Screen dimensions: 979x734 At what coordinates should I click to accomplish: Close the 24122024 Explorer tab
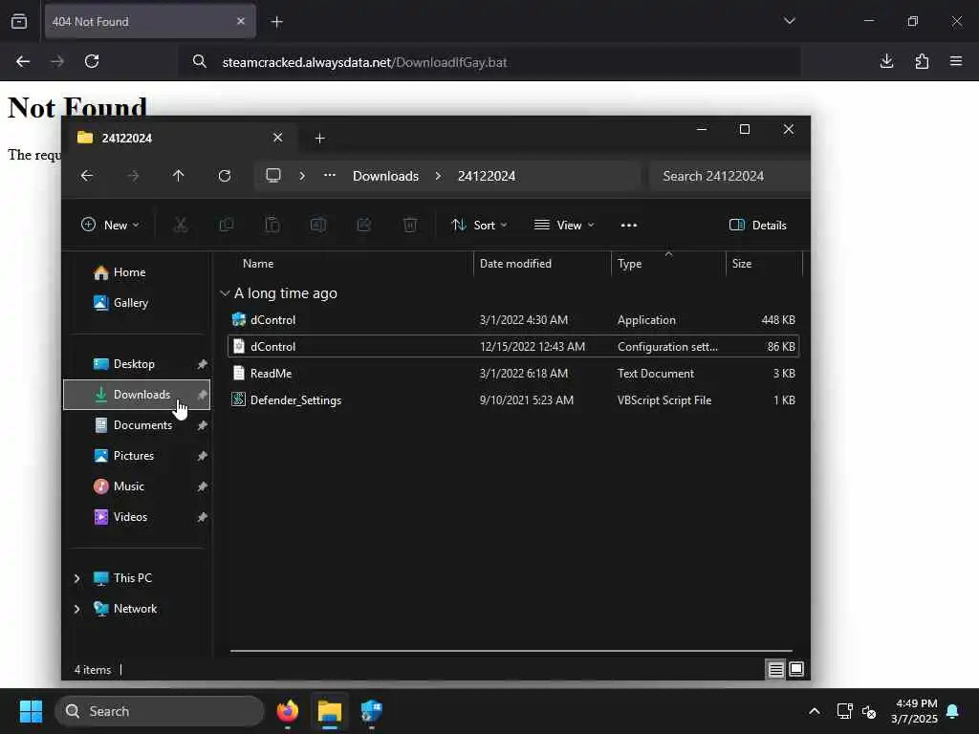click(x=278, y=138)
